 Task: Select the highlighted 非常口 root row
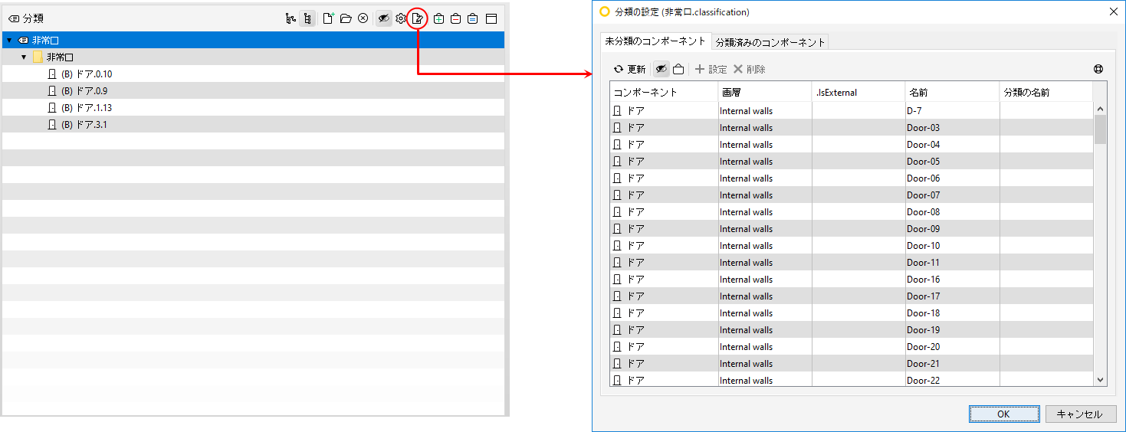click(253, 40)
